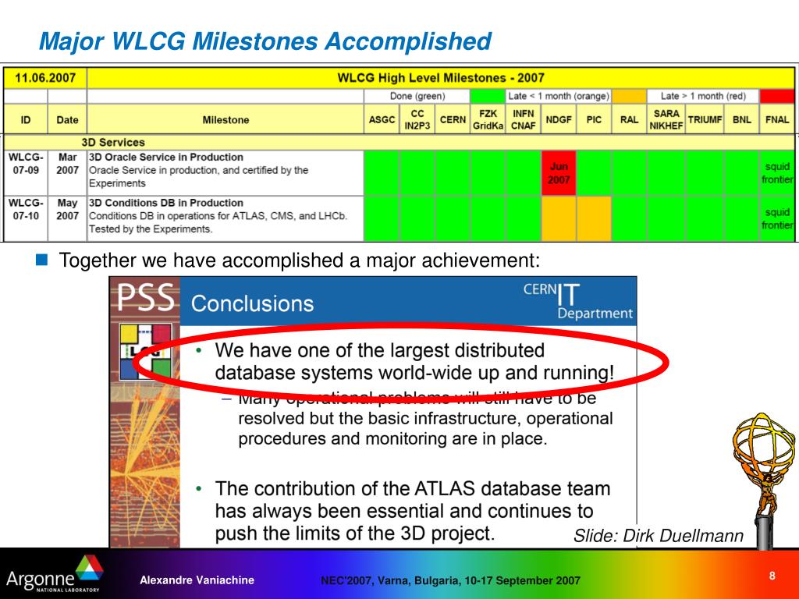The width and height of the screenshot is (799, 599).
Task: Click the CERN IT Department logo
Action: pyautogui.click(x=578, y=301)
